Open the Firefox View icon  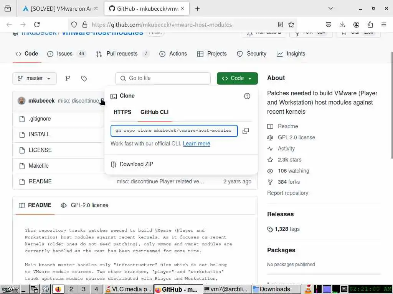(8, 9)
